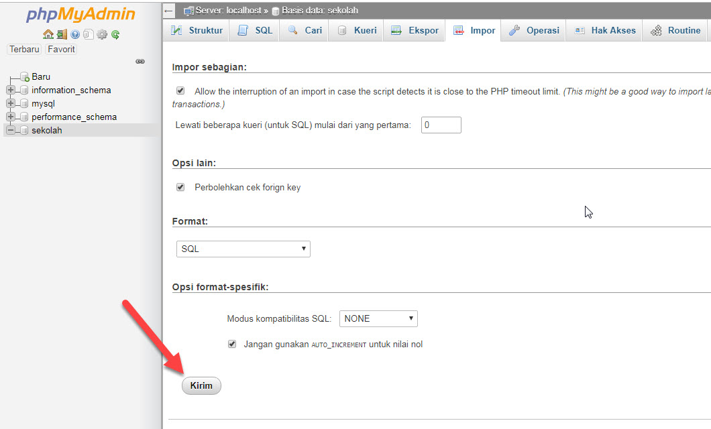Open the 'Modus kompatibilitas SQL' NONE dropdown

tap(378, 318)
